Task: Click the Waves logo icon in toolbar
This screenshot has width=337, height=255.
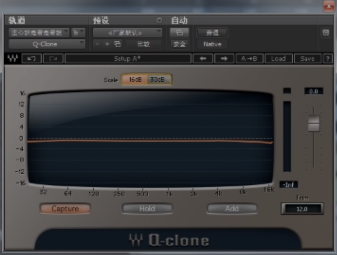Action: pos(12,58)
